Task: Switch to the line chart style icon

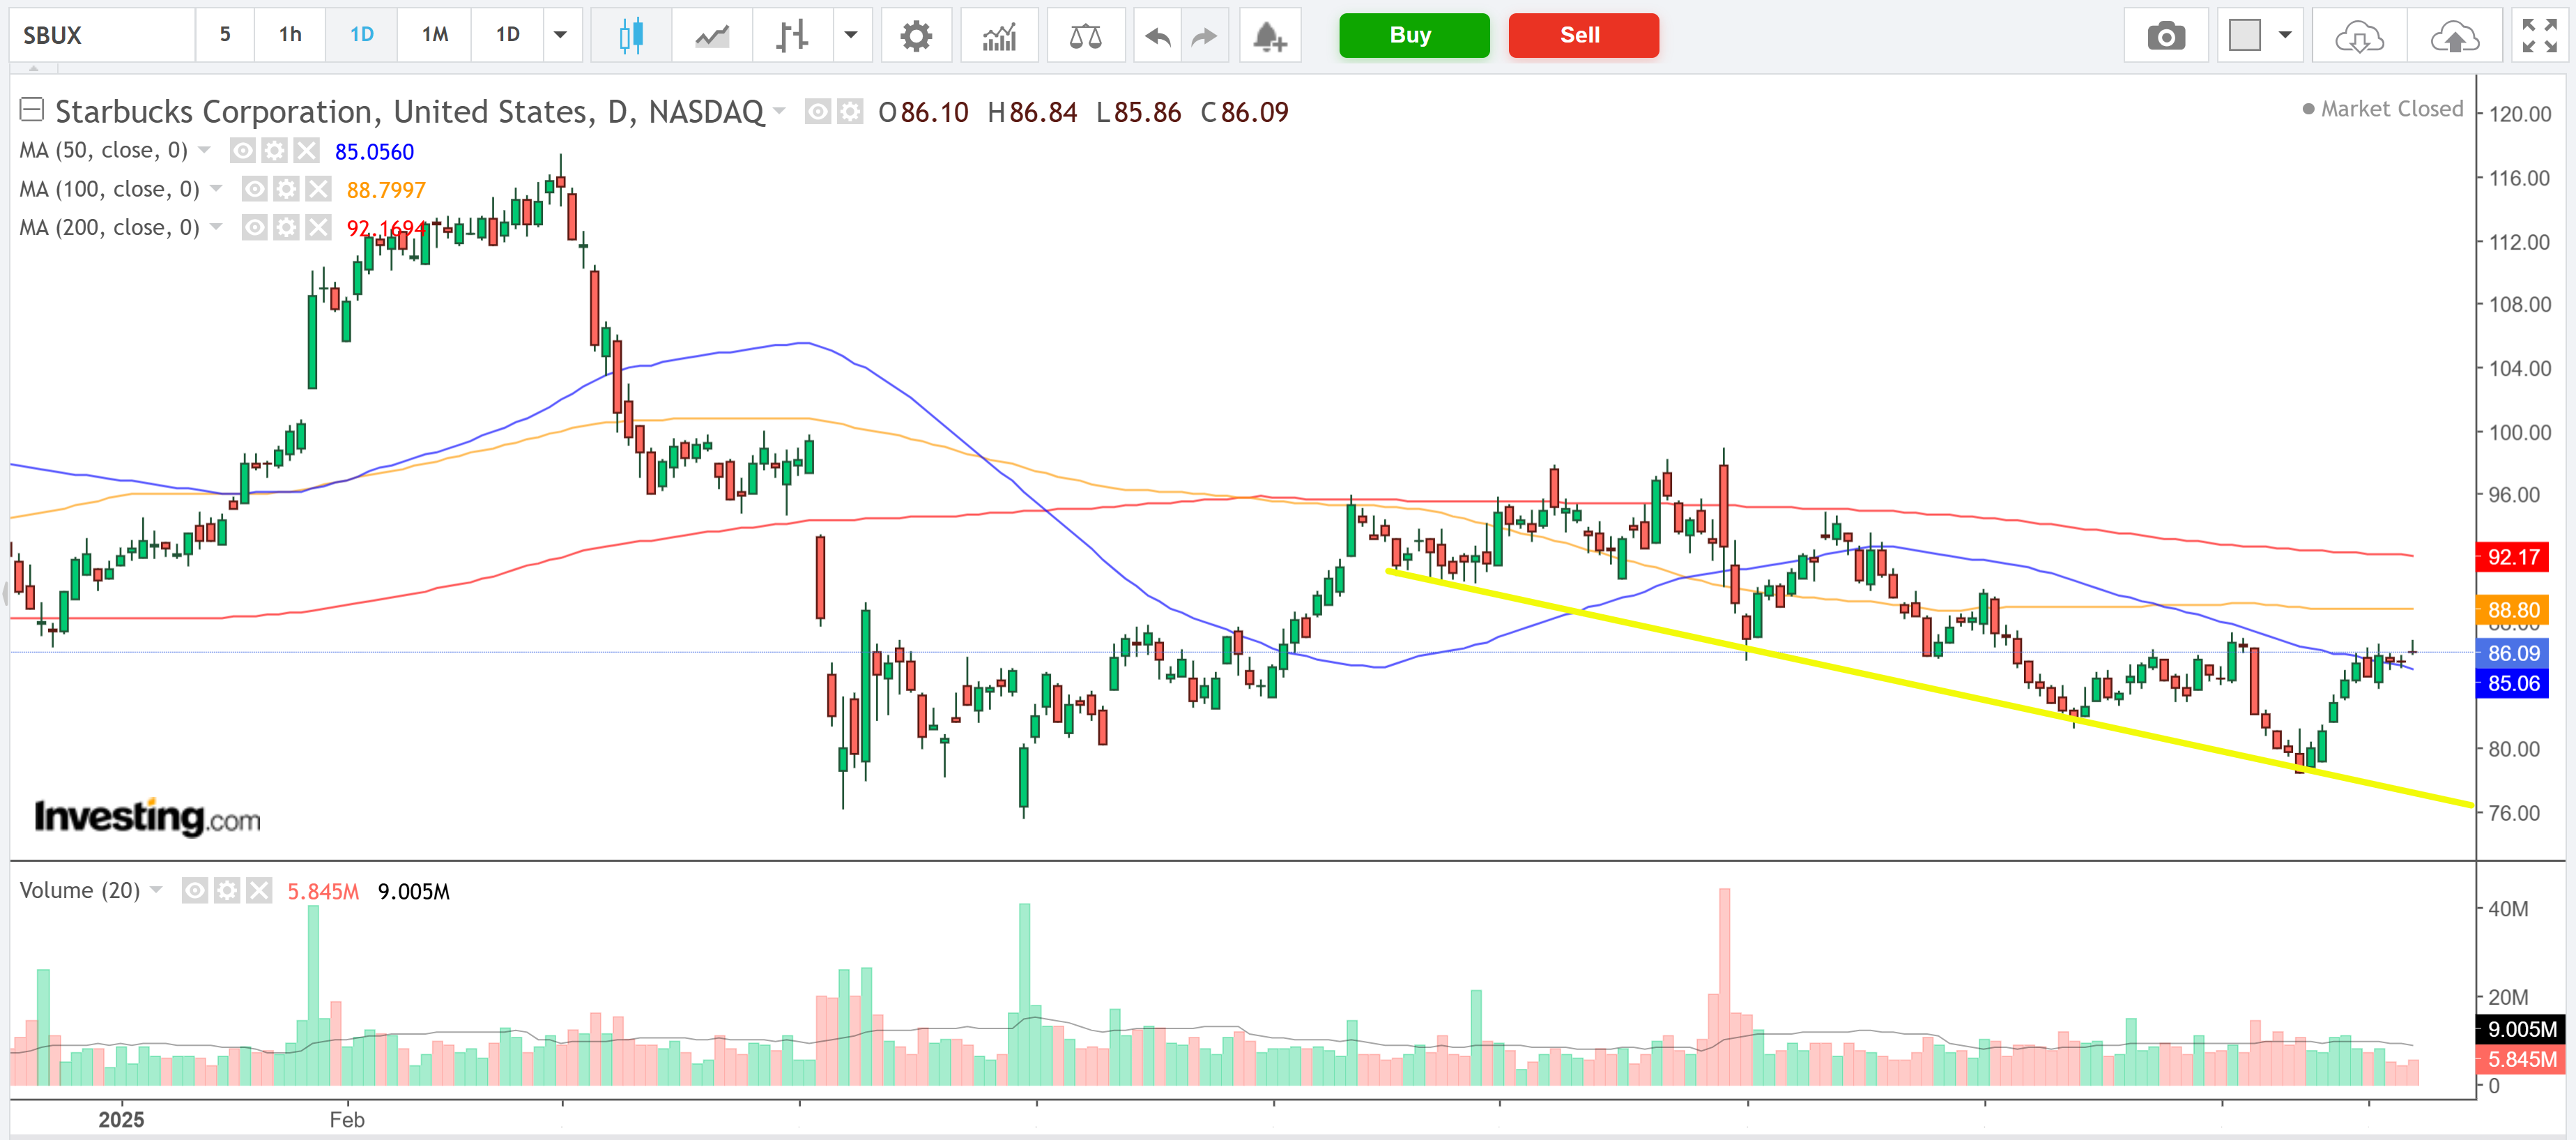Action: pyautogui.click(x=712, y=36)
